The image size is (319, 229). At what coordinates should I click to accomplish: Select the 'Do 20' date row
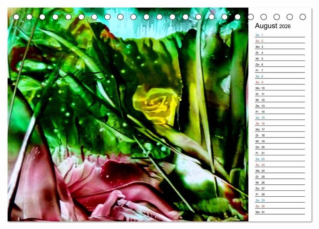[x=280, y=147]
